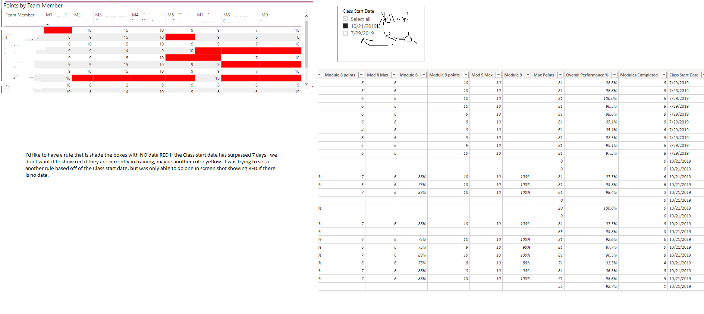This screenshot has height=314, width=704.
Task: Click the Max Points header label
Action: pos(544,75)
